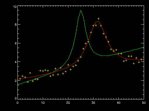Click the x-axis label 50

click(144, 103)
